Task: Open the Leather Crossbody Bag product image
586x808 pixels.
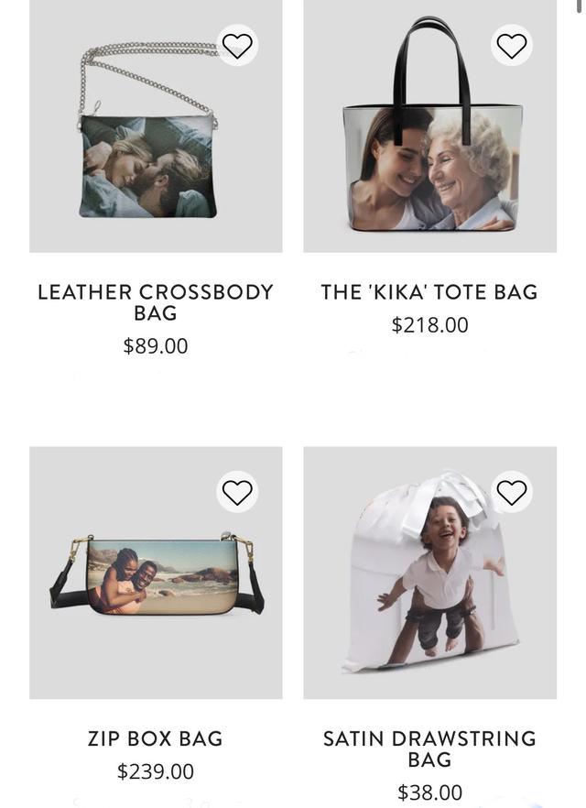Action: (156, 126)
